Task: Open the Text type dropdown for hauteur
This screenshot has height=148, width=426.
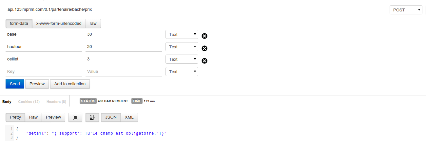Action: point(182,47)
